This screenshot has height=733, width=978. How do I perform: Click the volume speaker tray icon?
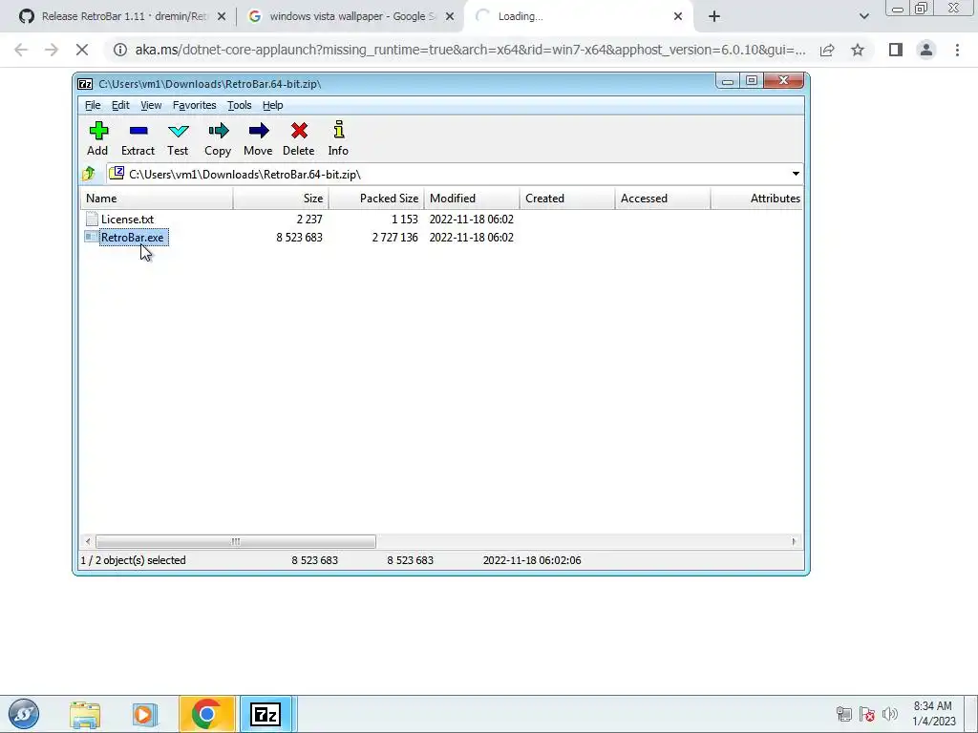890,714
